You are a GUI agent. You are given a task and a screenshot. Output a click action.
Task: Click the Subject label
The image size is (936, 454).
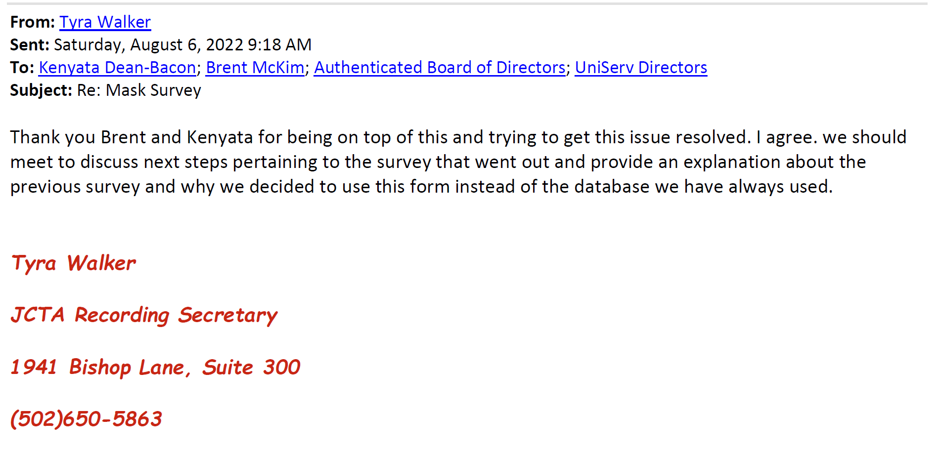click(41, 90)
